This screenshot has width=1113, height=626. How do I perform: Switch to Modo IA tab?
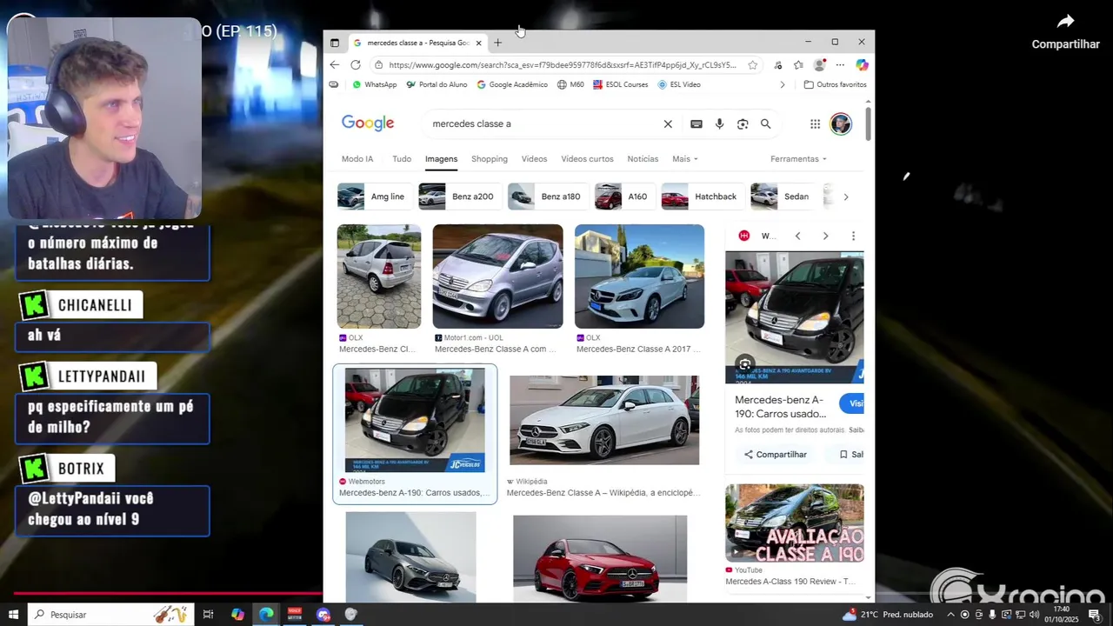pyautogui.click(x=357, y=159)
